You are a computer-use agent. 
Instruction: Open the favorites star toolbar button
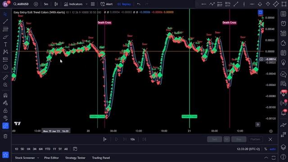coord(5,155)
